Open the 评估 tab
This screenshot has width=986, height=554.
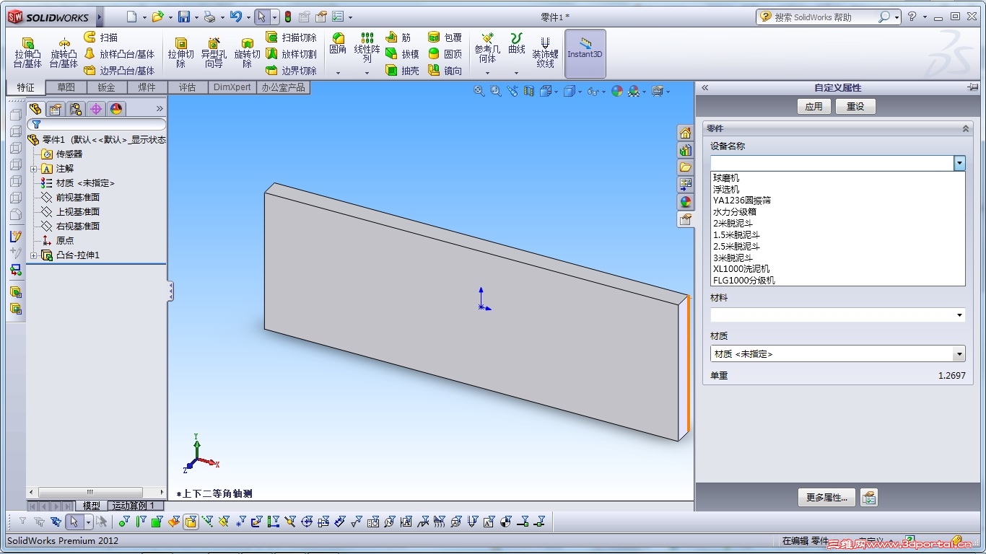[x=188, y=87]
